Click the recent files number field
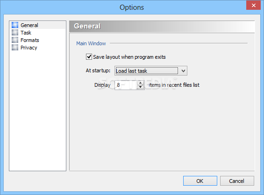Image resolution: width=264 pixels, height=195 pixels. [x=126, y=85]
